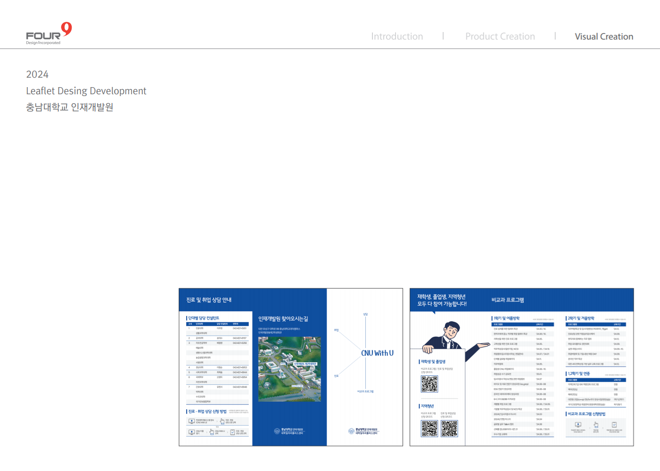Image resolution: width=660 pixels, height=471 pixels.
Task: Click the '지역청년' heading on the leaflet
Action: [427, 406]
